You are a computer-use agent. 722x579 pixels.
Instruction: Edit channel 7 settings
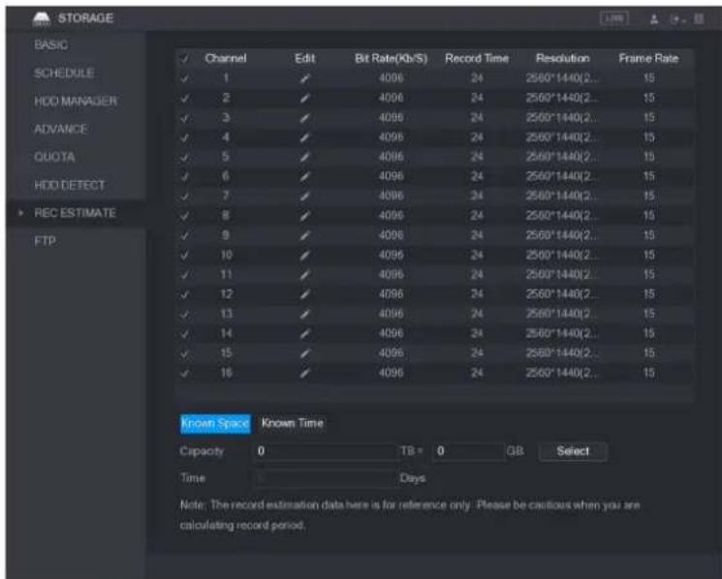304,197
